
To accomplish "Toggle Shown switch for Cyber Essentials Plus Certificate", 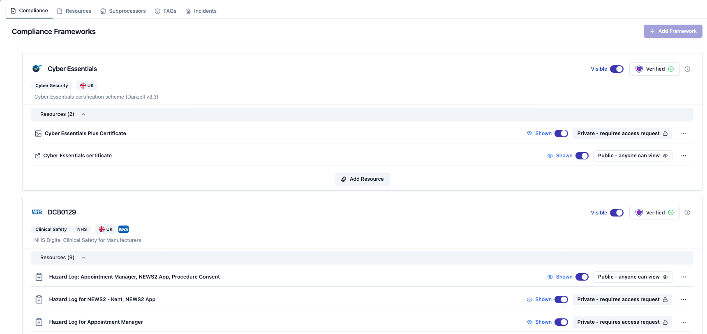I will point(561,134).
